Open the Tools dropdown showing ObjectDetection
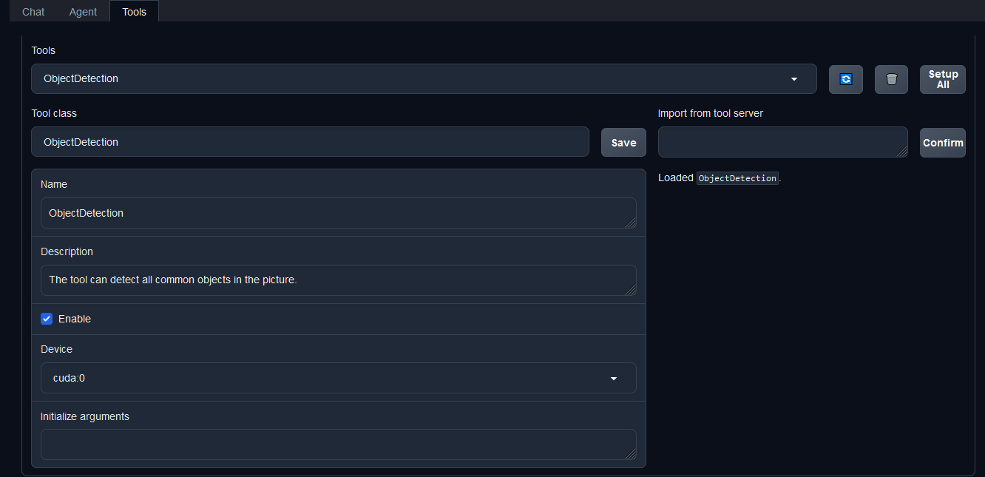 [424, 78]
